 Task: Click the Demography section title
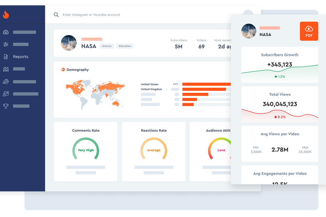click(78, 70)
